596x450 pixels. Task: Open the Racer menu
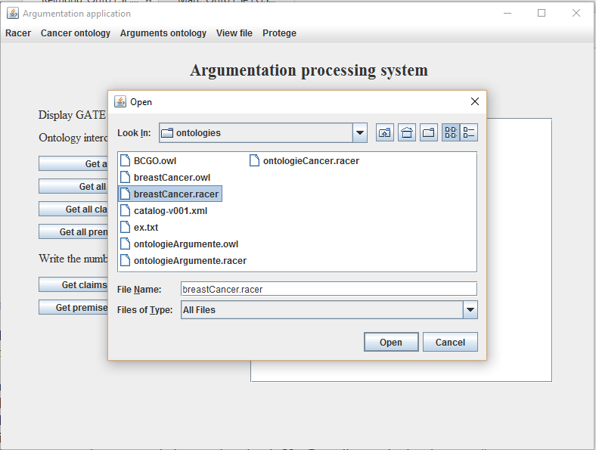tap(18, 33)
